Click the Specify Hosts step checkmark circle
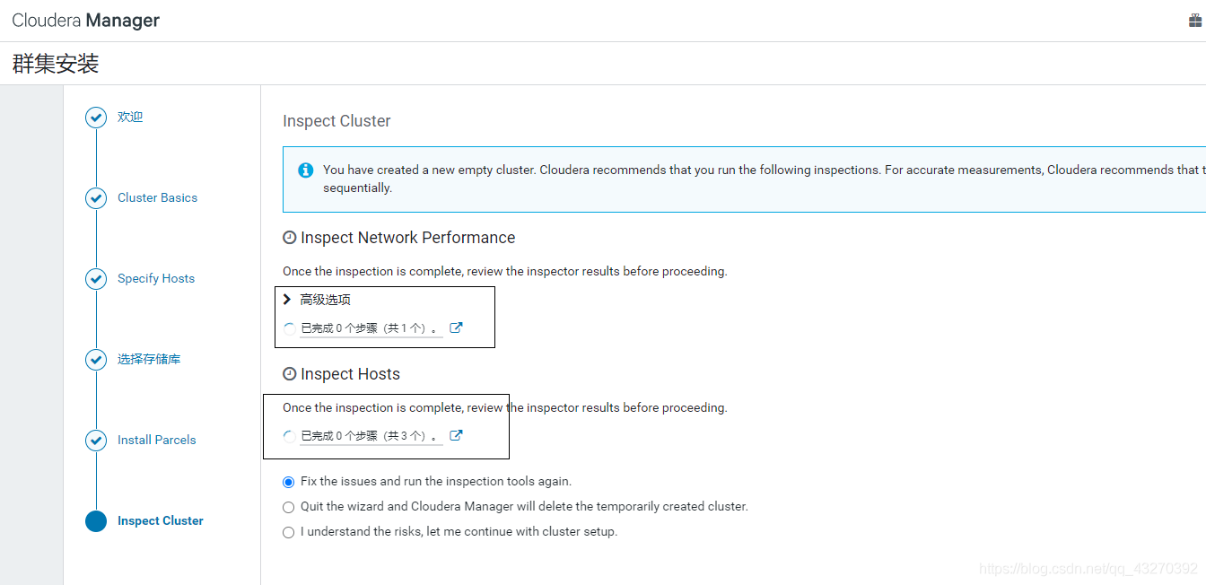This screenshot has height=585, width=1206. [x=96, y=279]
